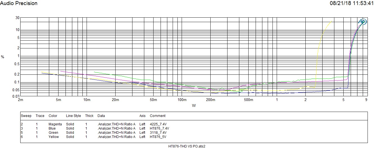This screenshot has height=150, width=374.
Task: Select the Yellow color legend entry
Action: click(54, 137)
